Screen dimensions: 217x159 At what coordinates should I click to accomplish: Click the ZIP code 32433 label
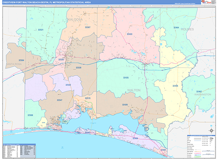(129, 34)
